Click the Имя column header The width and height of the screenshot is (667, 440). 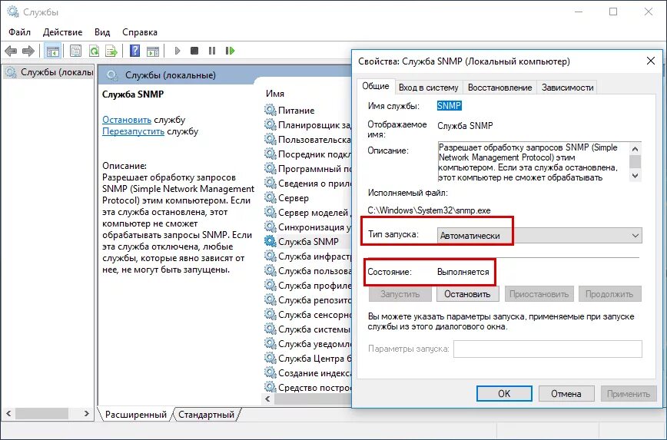point(275,94)
